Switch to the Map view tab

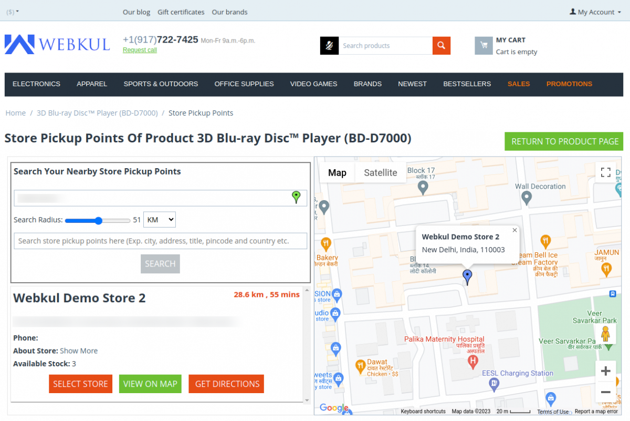click(337, 172)
